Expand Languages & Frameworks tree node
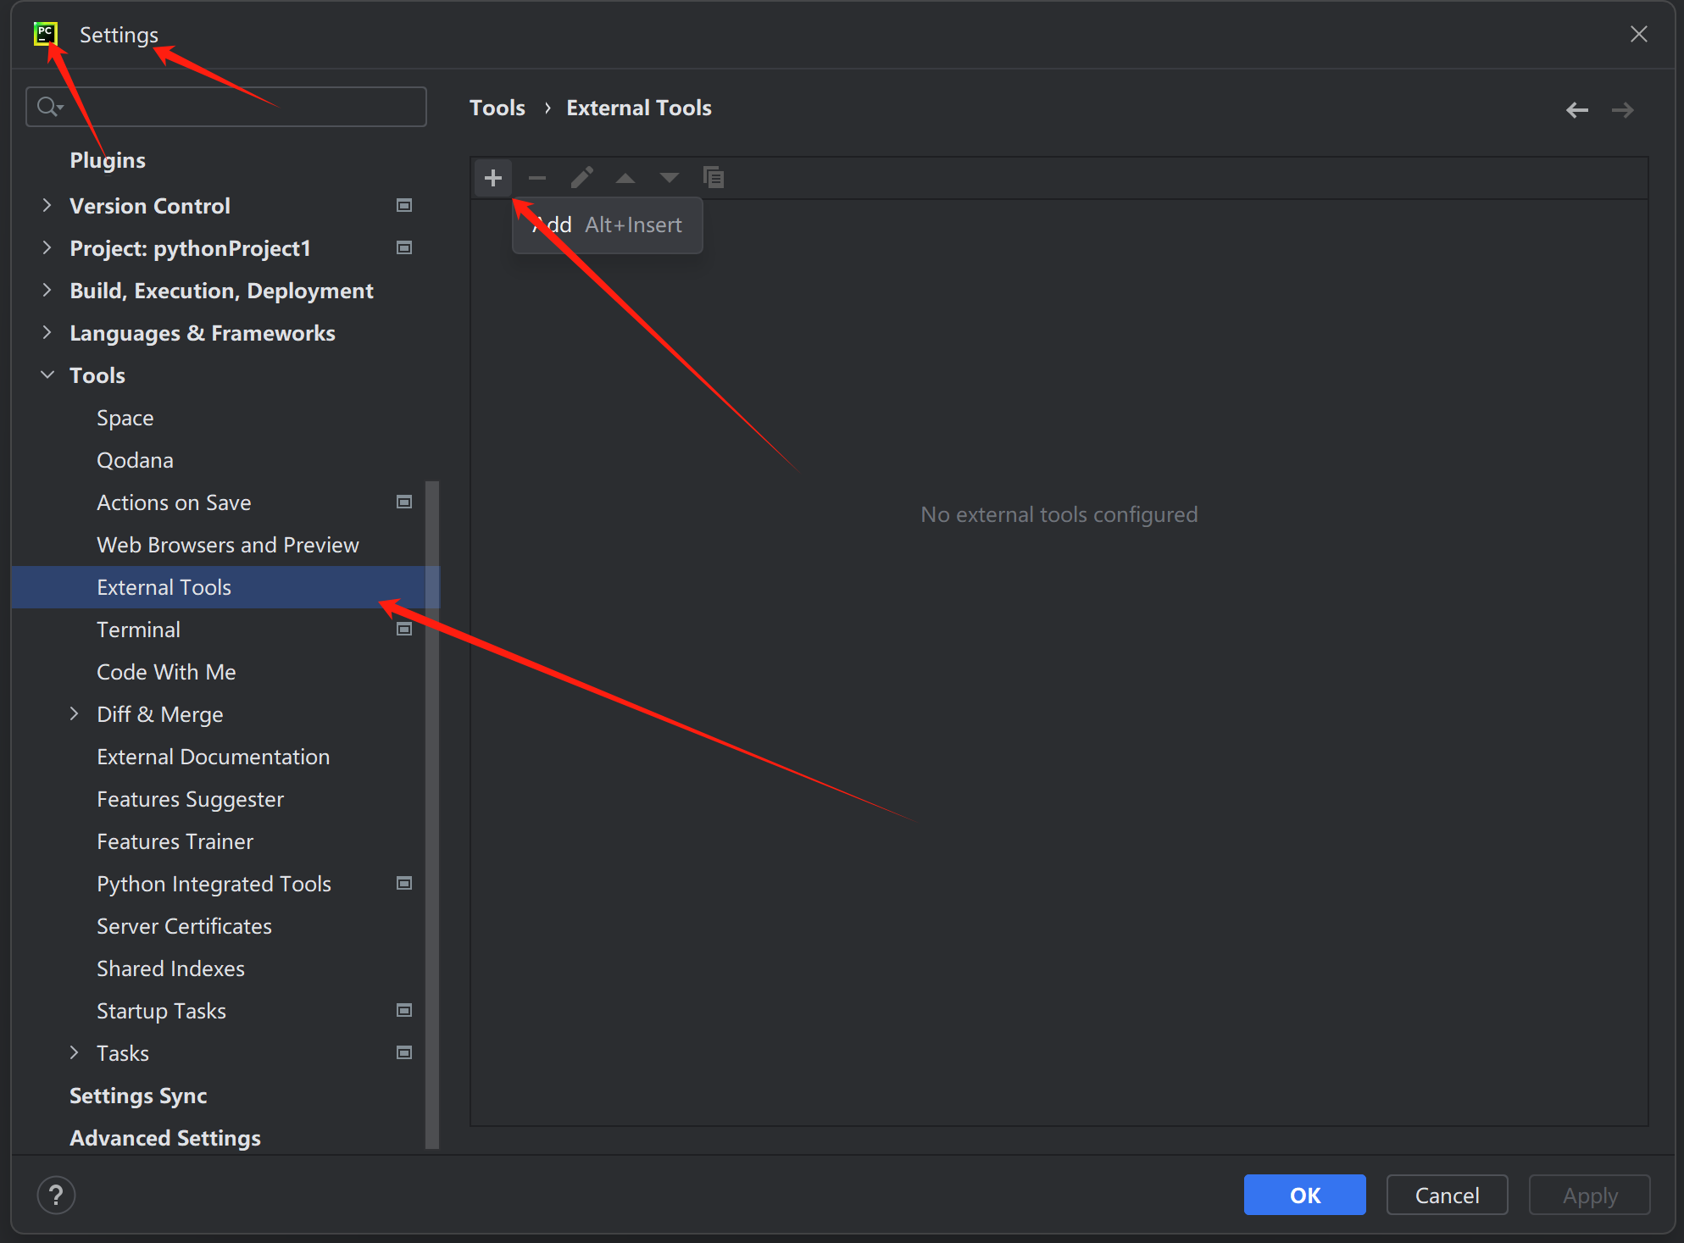The width and height of the screenshot is (1684, 1243). click(x=47, y=333)
